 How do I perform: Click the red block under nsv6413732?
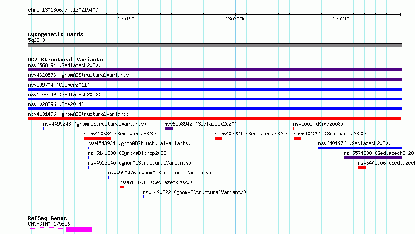(122, 187)
